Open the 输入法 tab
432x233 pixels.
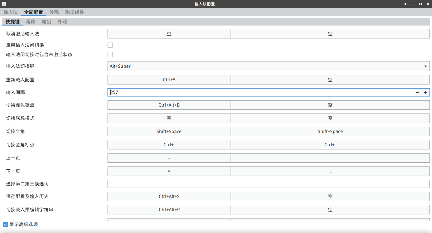11,12
